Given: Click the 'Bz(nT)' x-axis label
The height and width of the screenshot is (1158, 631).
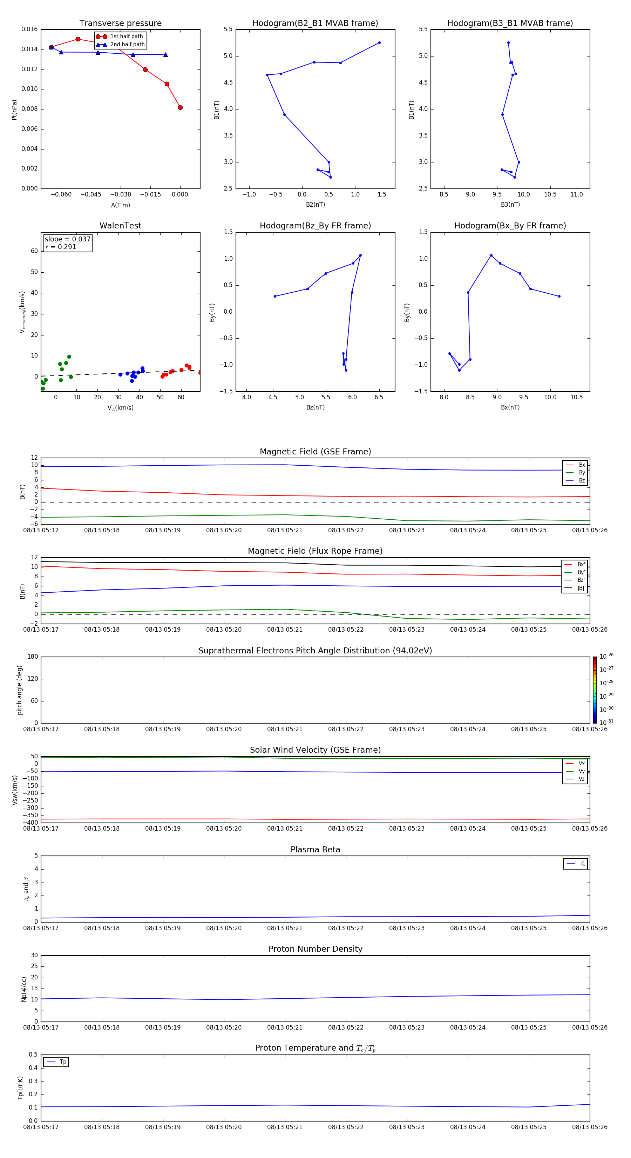Looking at the screenshot, I should [315, 407].
